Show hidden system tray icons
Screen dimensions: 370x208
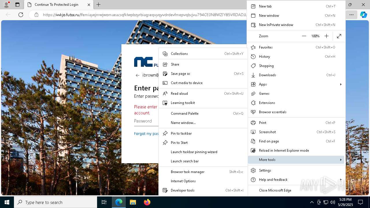[312, 202]
